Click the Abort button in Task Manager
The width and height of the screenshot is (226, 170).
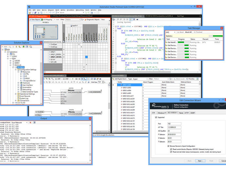pos(180,32)
